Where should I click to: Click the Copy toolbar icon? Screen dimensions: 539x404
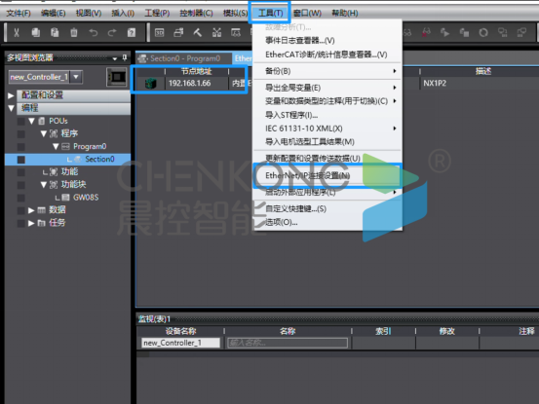pos(35,32)
